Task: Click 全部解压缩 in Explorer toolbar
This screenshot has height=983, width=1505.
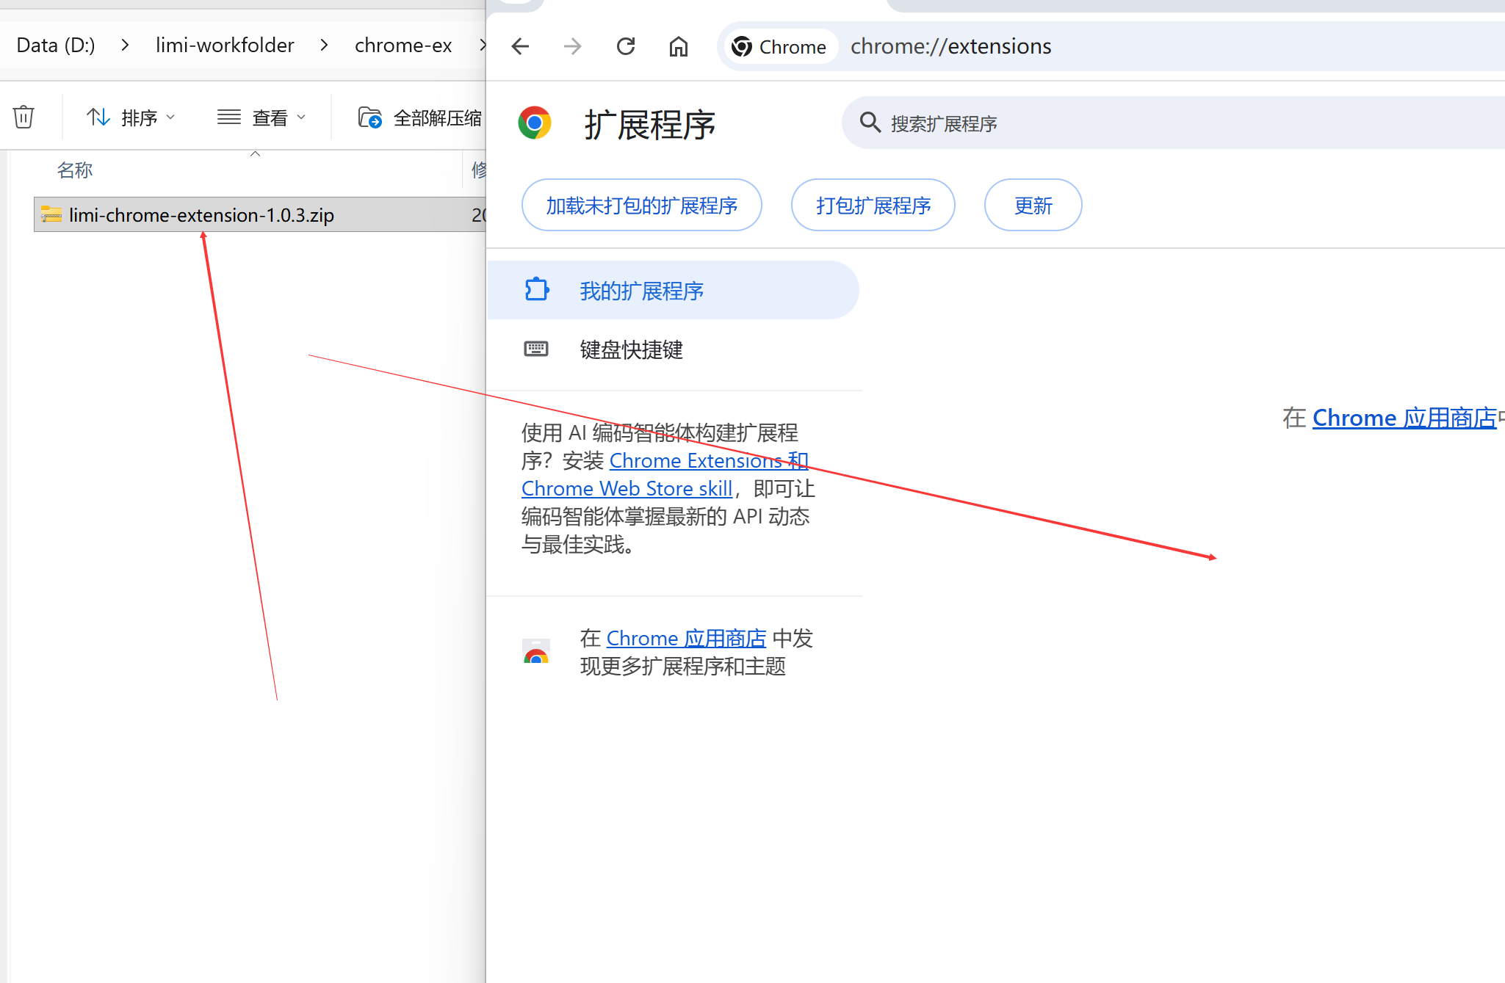Action: tap(419, 117)
